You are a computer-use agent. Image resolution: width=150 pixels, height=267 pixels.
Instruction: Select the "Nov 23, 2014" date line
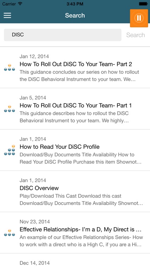click(35, 222)
